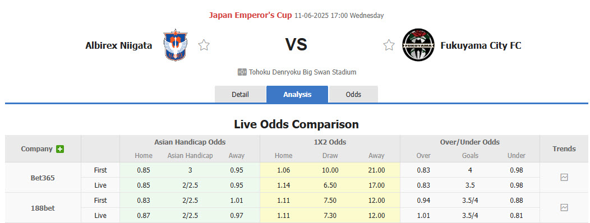Click the Bet365 company name
Image resolution: width=590 pixels, height=223 pixels.
[x=43, y=178]
